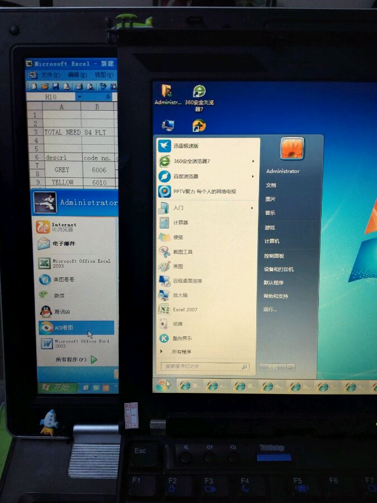
Task: Open 帮助和支持 Help and Support
Action: click(x=276, y=296)
